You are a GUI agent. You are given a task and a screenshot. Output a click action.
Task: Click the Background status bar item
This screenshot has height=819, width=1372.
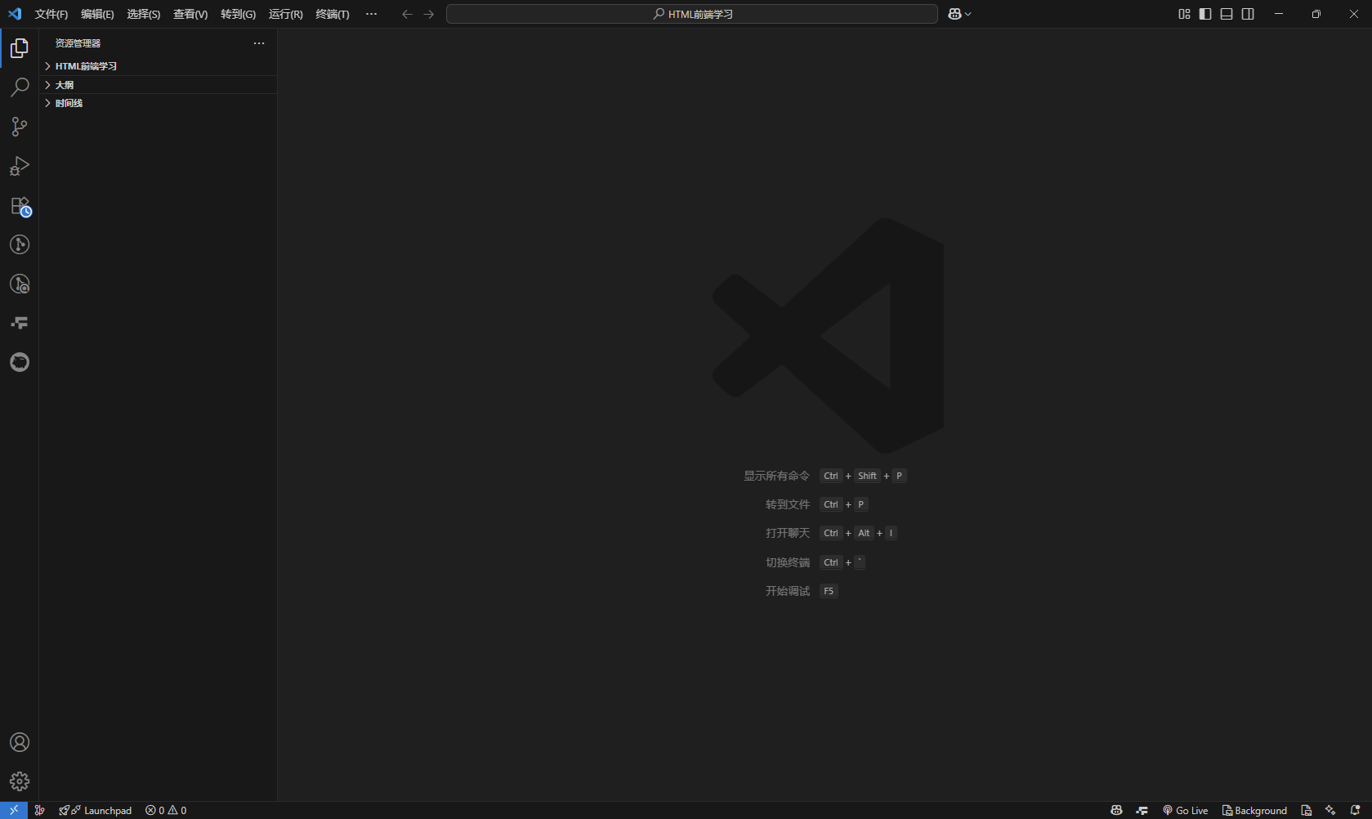click(1254, 810)
